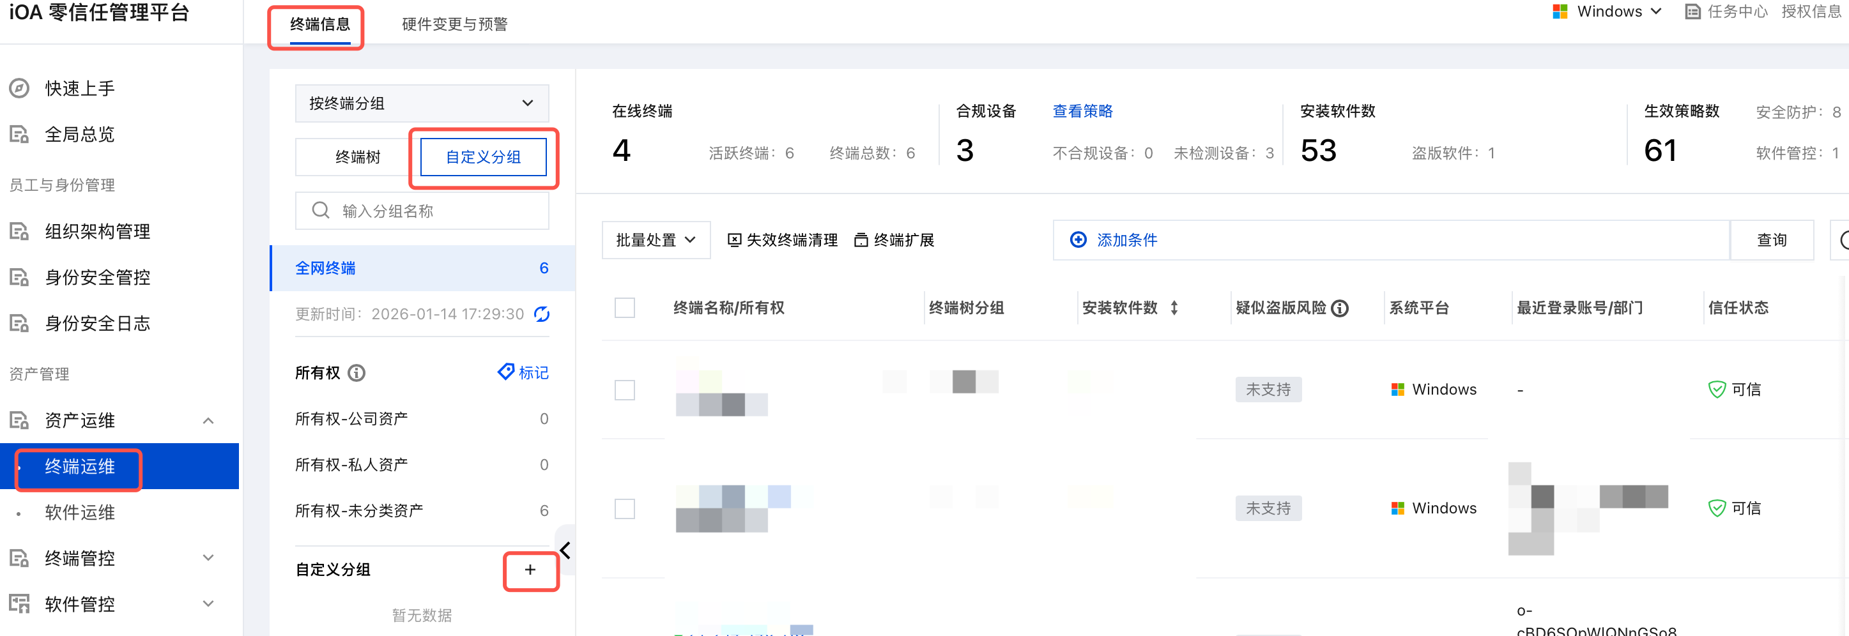Click the 软件管控 sidebar icon

click(19, 603)
